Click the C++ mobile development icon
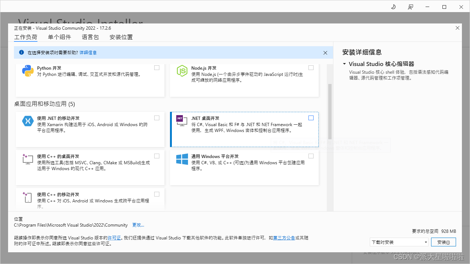 [x=28, y=197]
